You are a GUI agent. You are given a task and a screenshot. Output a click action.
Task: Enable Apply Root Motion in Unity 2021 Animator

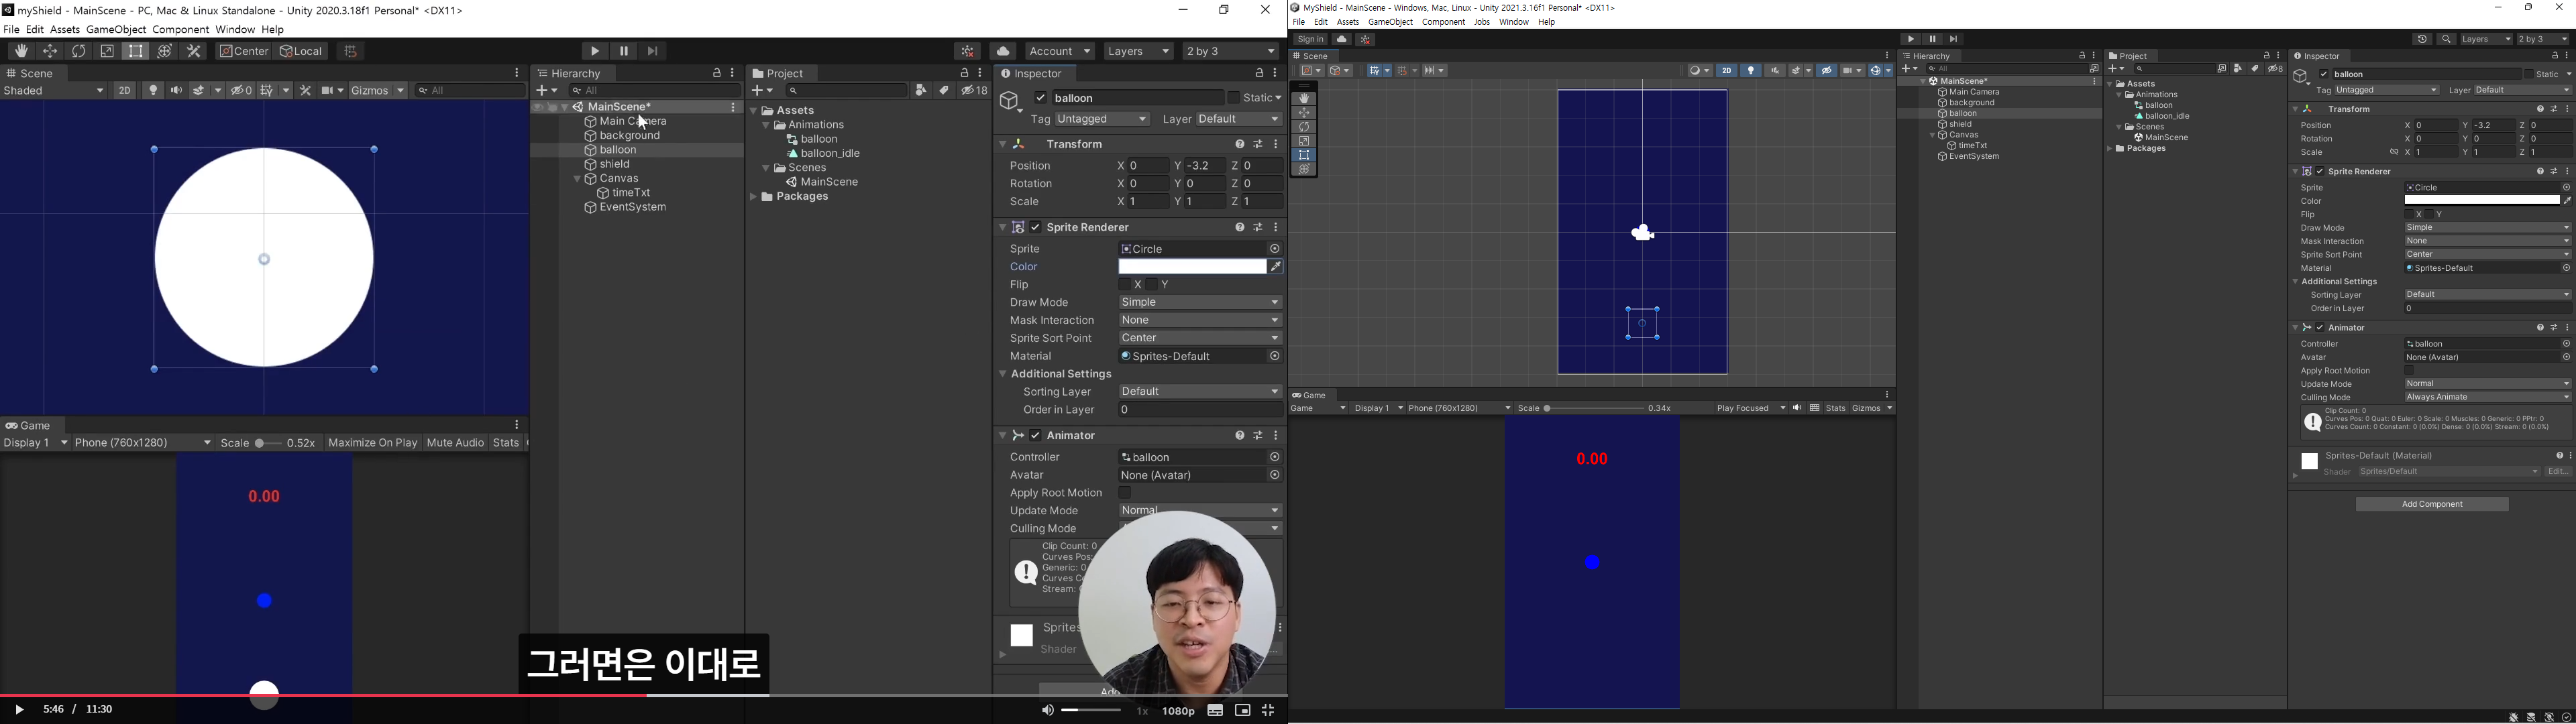click(x=2410, y=371)
